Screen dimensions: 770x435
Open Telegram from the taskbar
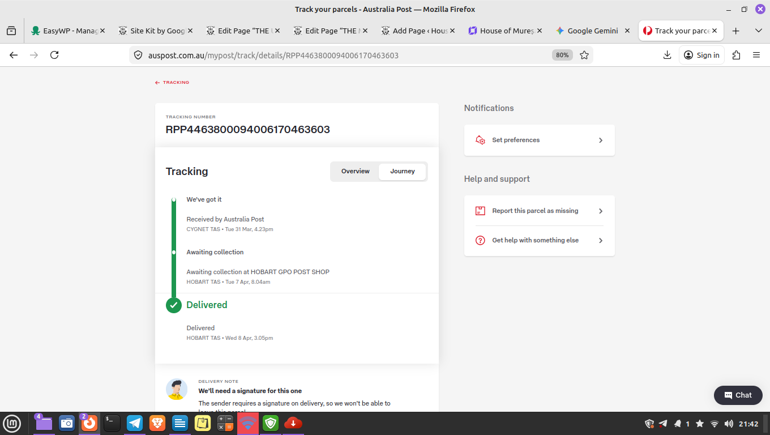[x=135, y=423]
